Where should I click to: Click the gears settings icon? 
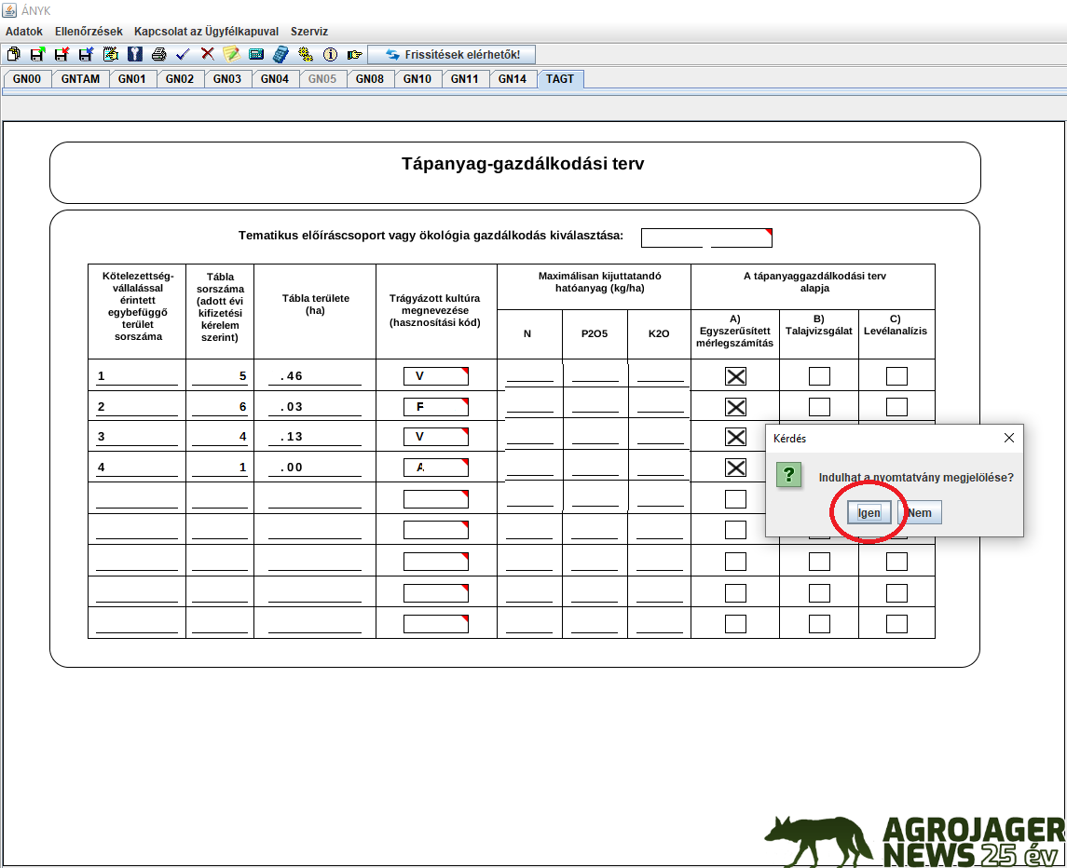click(305, 55)
